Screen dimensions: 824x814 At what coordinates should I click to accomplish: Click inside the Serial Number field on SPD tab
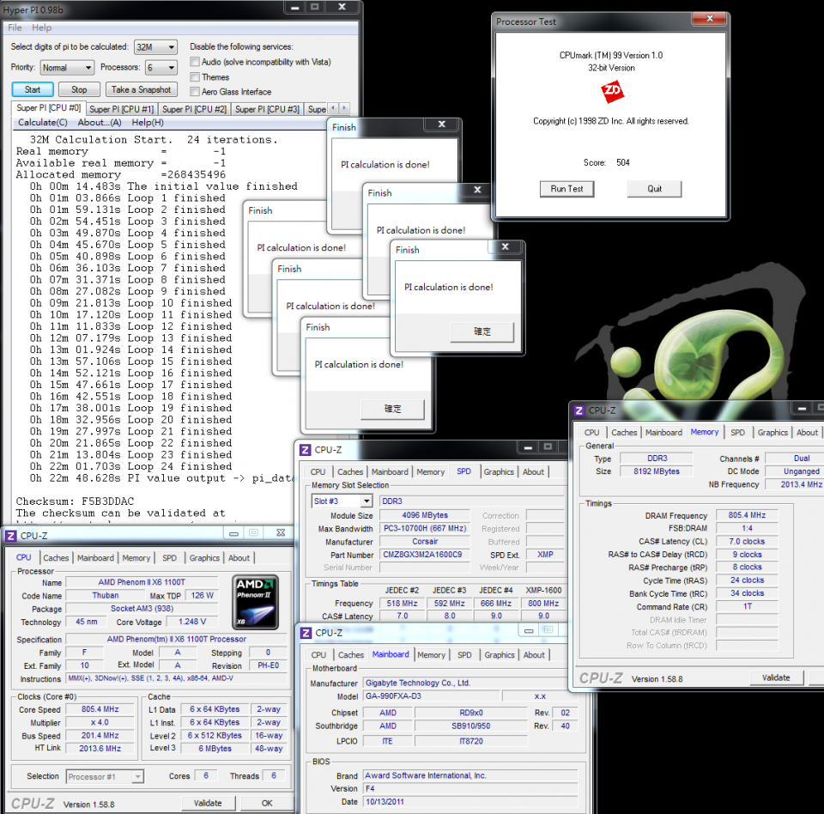coord(425,568)
